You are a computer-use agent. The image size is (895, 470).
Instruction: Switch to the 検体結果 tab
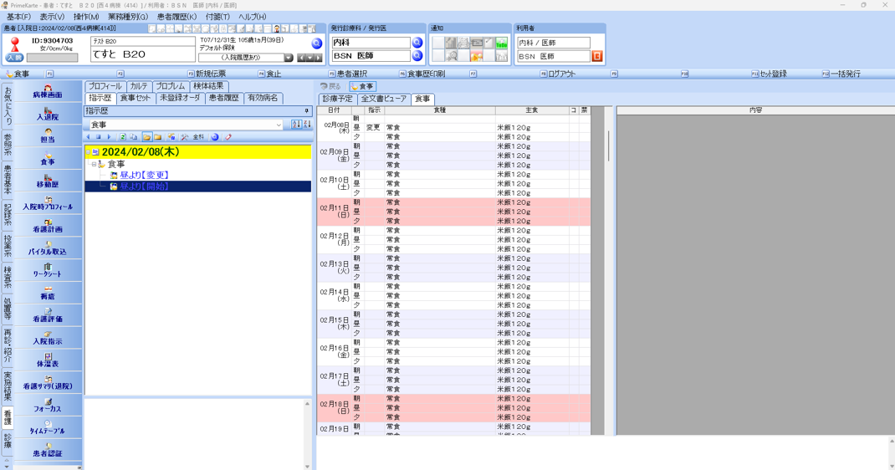(x=208, y=86)
